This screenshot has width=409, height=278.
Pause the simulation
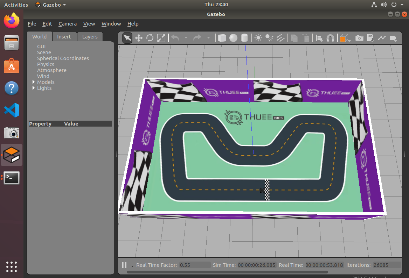tap(124, 265)
